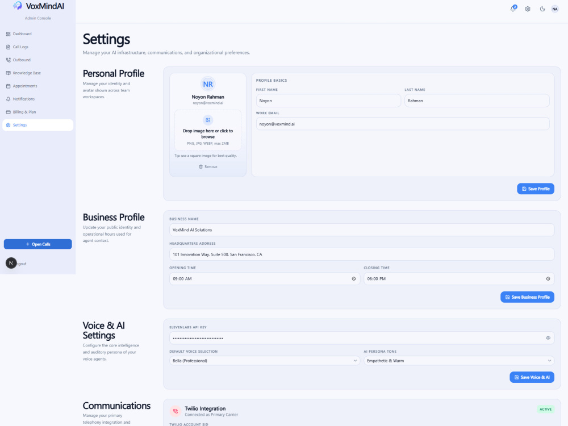Click the Last Name field
Image resolution: width=568 pixels, height=426 pixels.
[477, 101]
